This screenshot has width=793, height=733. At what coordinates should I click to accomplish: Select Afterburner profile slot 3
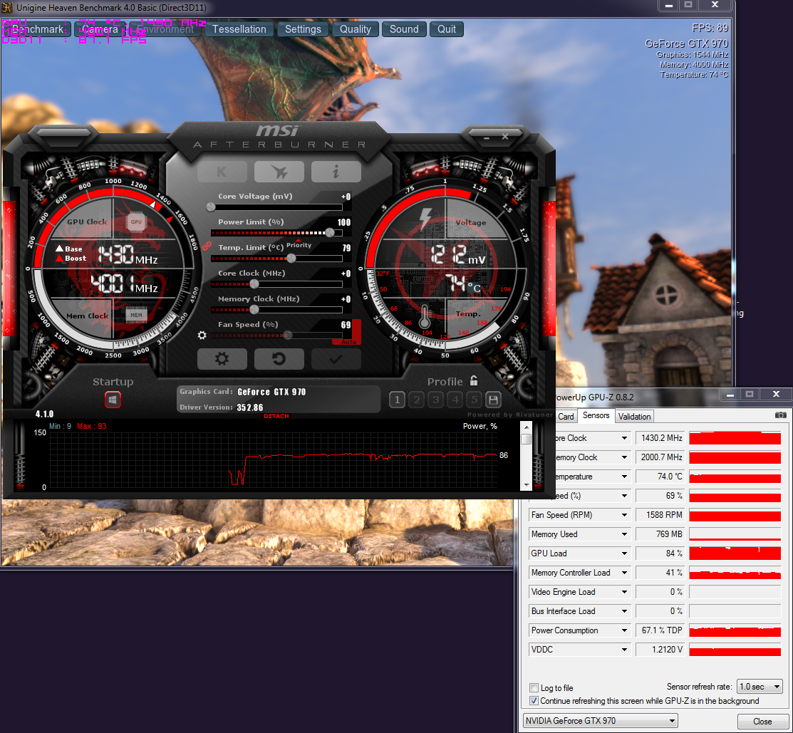pyautogui.click(x=436, y=400)
